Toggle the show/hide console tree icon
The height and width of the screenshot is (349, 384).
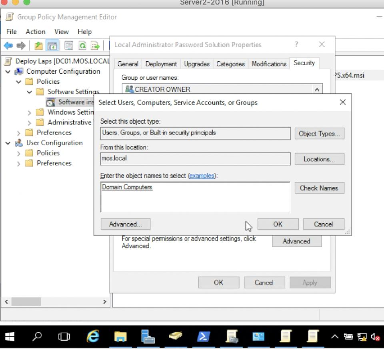[52, 46]
